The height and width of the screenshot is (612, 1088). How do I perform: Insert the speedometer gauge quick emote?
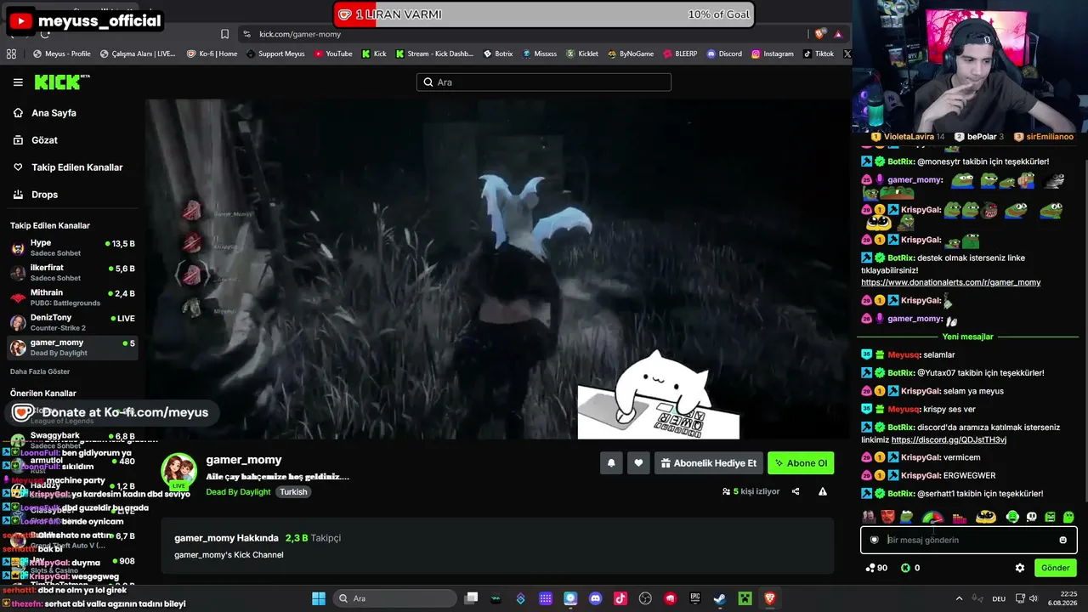(x=932, y=517)
